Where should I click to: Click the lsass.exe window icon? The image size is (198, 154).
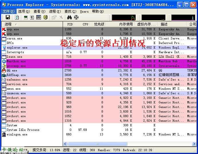point(4,57)
